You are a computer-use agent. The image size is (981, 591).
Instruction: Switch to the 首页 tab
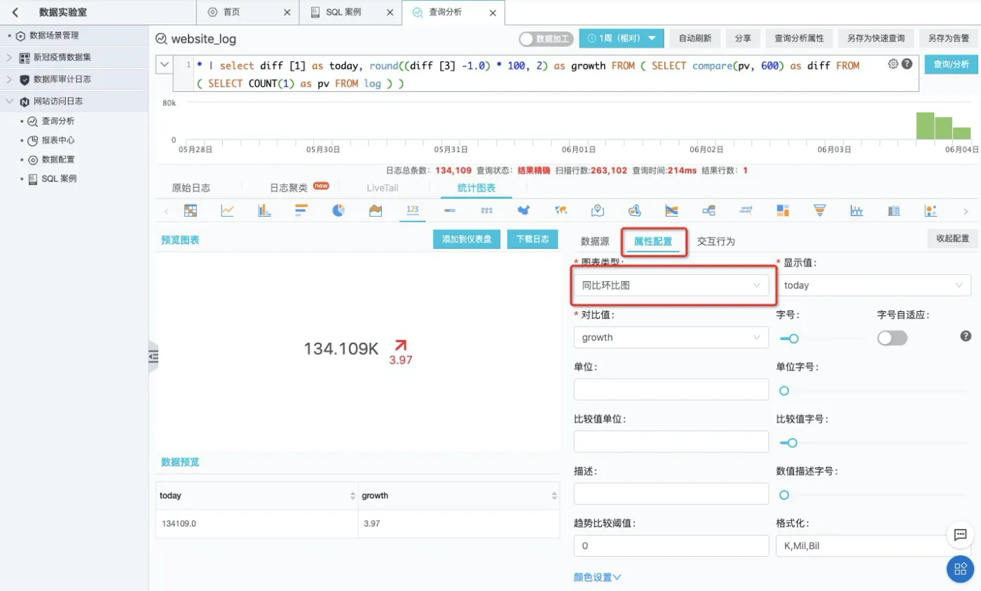pyautogui.click(x=231, y=13)
